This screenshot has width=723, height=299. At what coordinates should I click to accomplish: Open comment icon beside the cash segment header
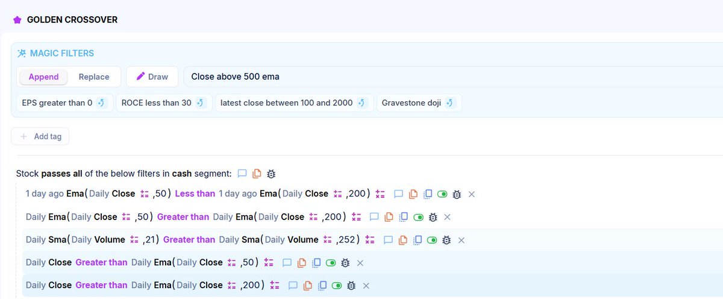click(x=242, y=174)
